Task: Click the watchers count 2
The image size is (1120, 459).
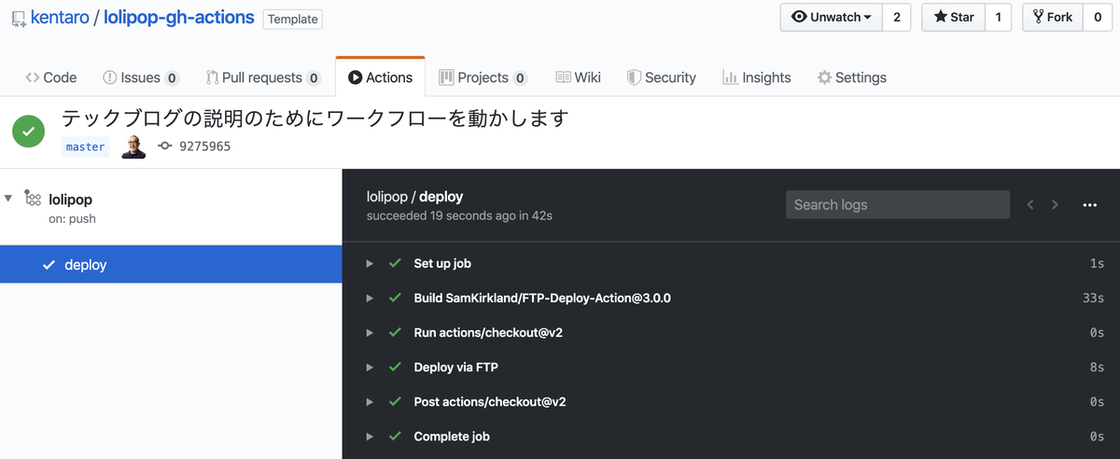Action: [x=896, y=17]
